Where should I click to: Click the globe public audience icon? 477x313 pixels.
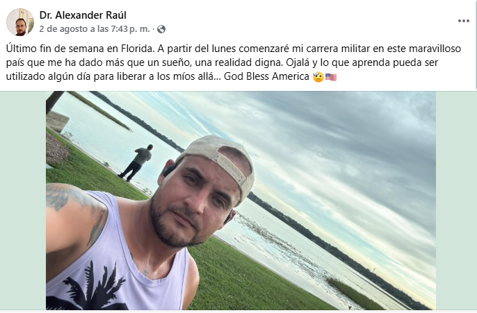[x=161, y=29]
